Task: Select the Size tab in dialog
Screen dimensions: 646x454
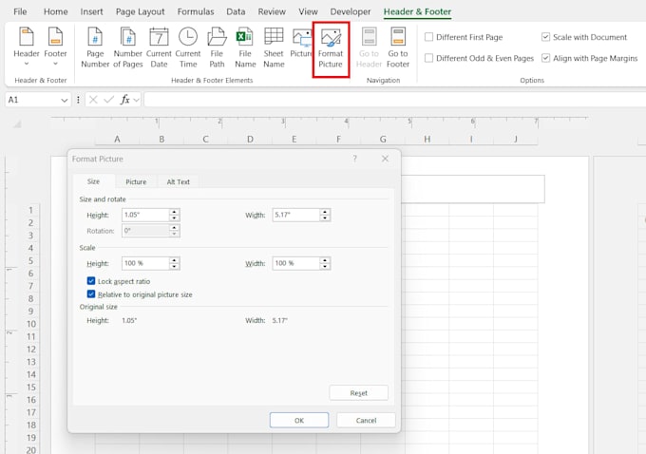Action: (x=93, y=181)
